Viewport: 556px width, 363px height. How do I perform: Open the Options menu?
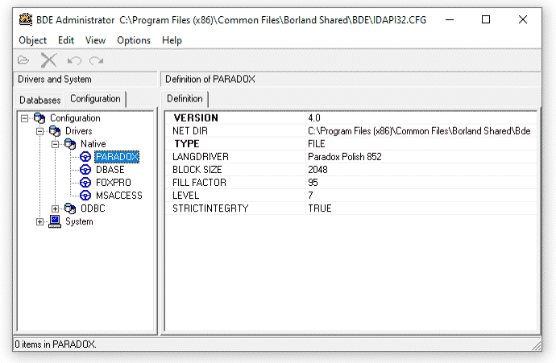point(134,40)
